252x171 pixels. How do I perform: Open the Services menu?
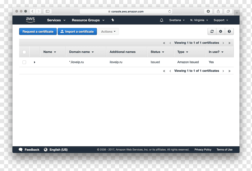pyautogui.click(x=56, y=20)
